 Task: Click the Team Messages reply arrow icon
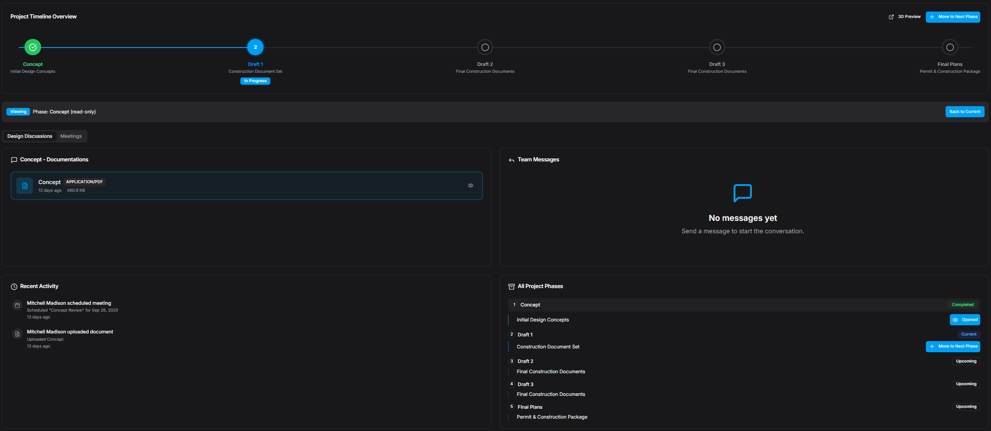511,160
